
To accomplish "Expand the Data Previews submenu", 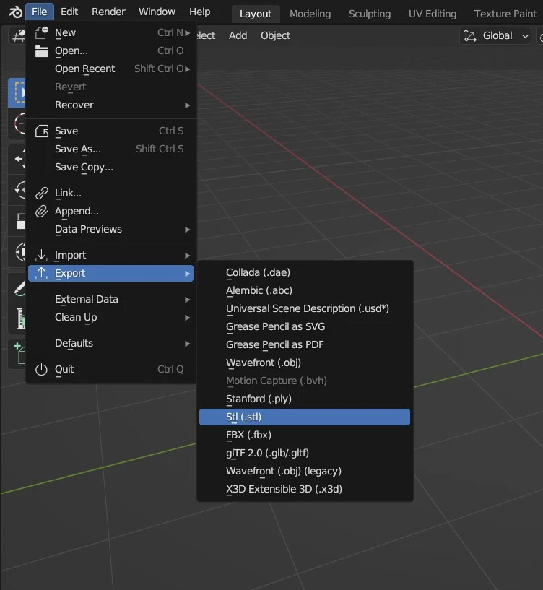I will [111, 229].
